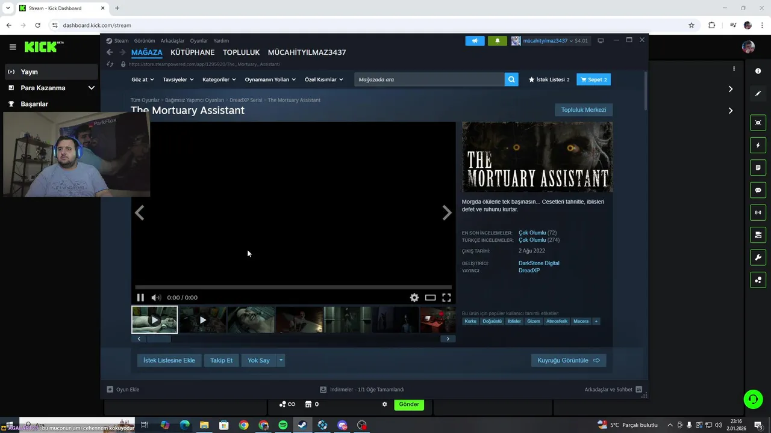Click the green Gönder button
The width and height of the screenshot is (771, 433).
coord(408,404)
